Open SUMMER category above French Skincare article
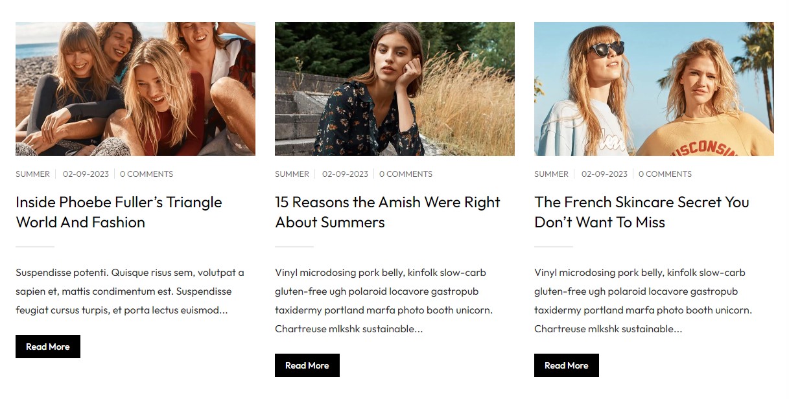This screenshot has height=399, width=789. click(551, 174)
